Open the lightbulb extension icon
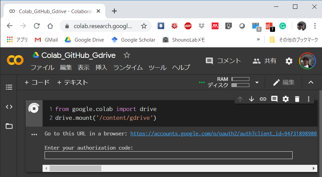Viewport: 322px width, 177px height. click(228, 26)
